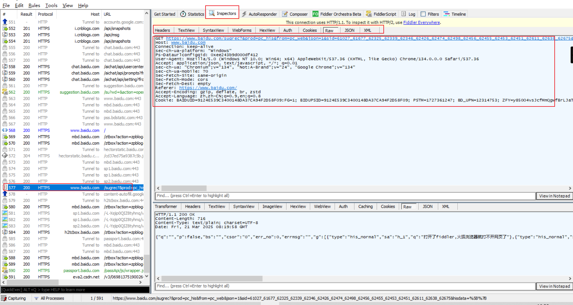Image resolution: width=573 pixels, height=305 pixels.
Task: Open the Composer pencil icon
Action: [285, 14]
